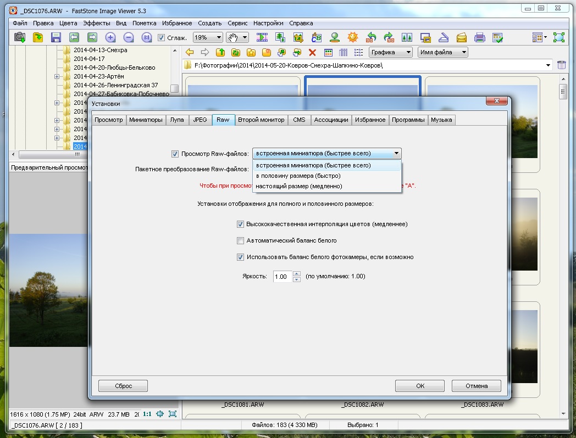
Task: Open the Draw text tool icon
Action: [316, 37]
